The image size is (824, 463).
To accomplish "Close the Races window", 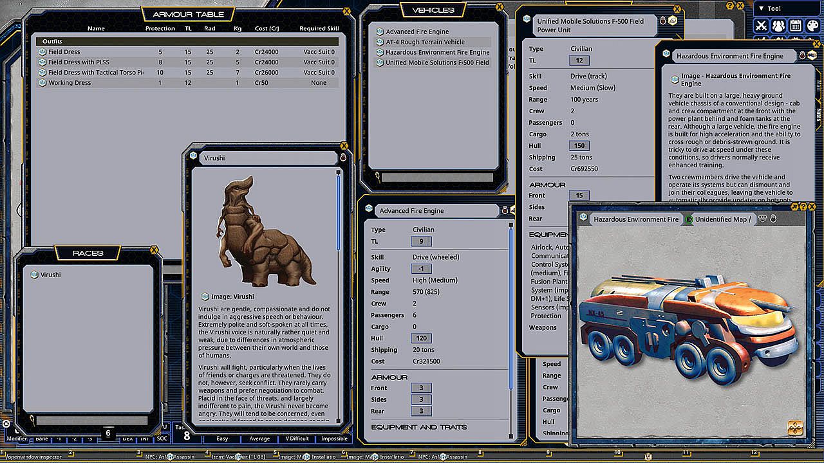I will click(x=154, y=250).
